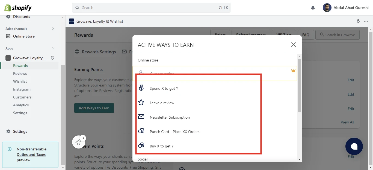The image size is (373, 170).
Task: Click the View All link
Action: pos(347,122)
